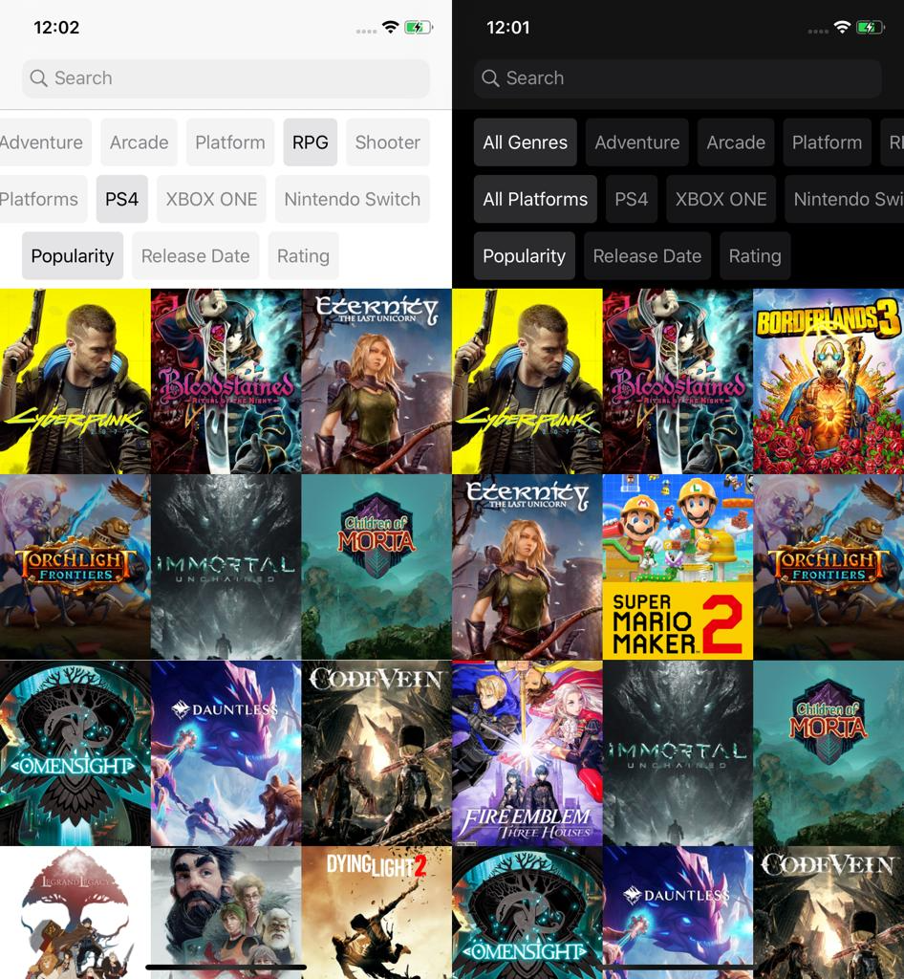Choose the Shooter genre chip
904x979 pixels.
pos(387,142)
